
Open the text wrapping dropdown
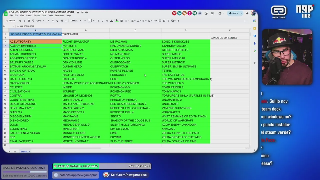(x=144, y=21)
